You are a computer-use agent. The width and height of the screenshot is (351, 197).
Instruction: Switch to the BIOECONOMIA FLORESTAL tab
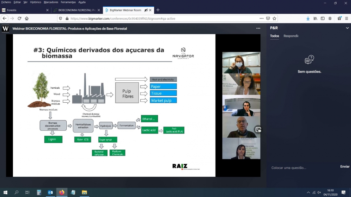point(77,10)
